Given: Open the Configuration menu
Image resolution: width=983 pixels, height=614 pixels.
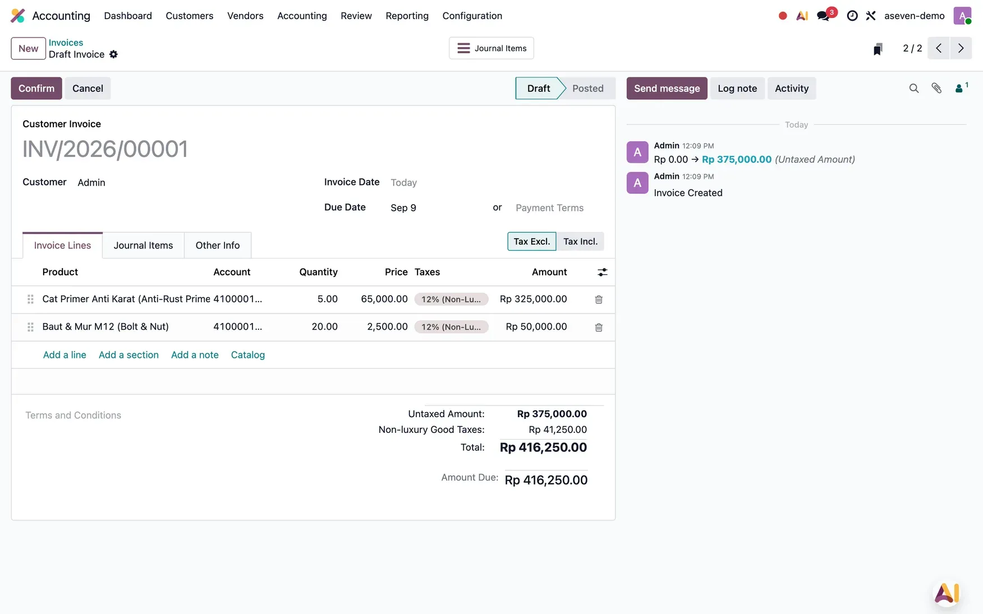Looking at the screenshot, I should [472, 16].
